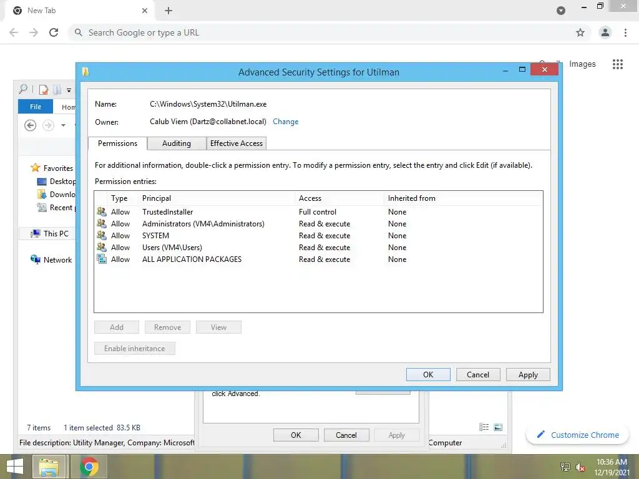This screenshot has width=639, height=479.
Task: Select the SYSTEM permission entry
Action: [x=318, y=235]
